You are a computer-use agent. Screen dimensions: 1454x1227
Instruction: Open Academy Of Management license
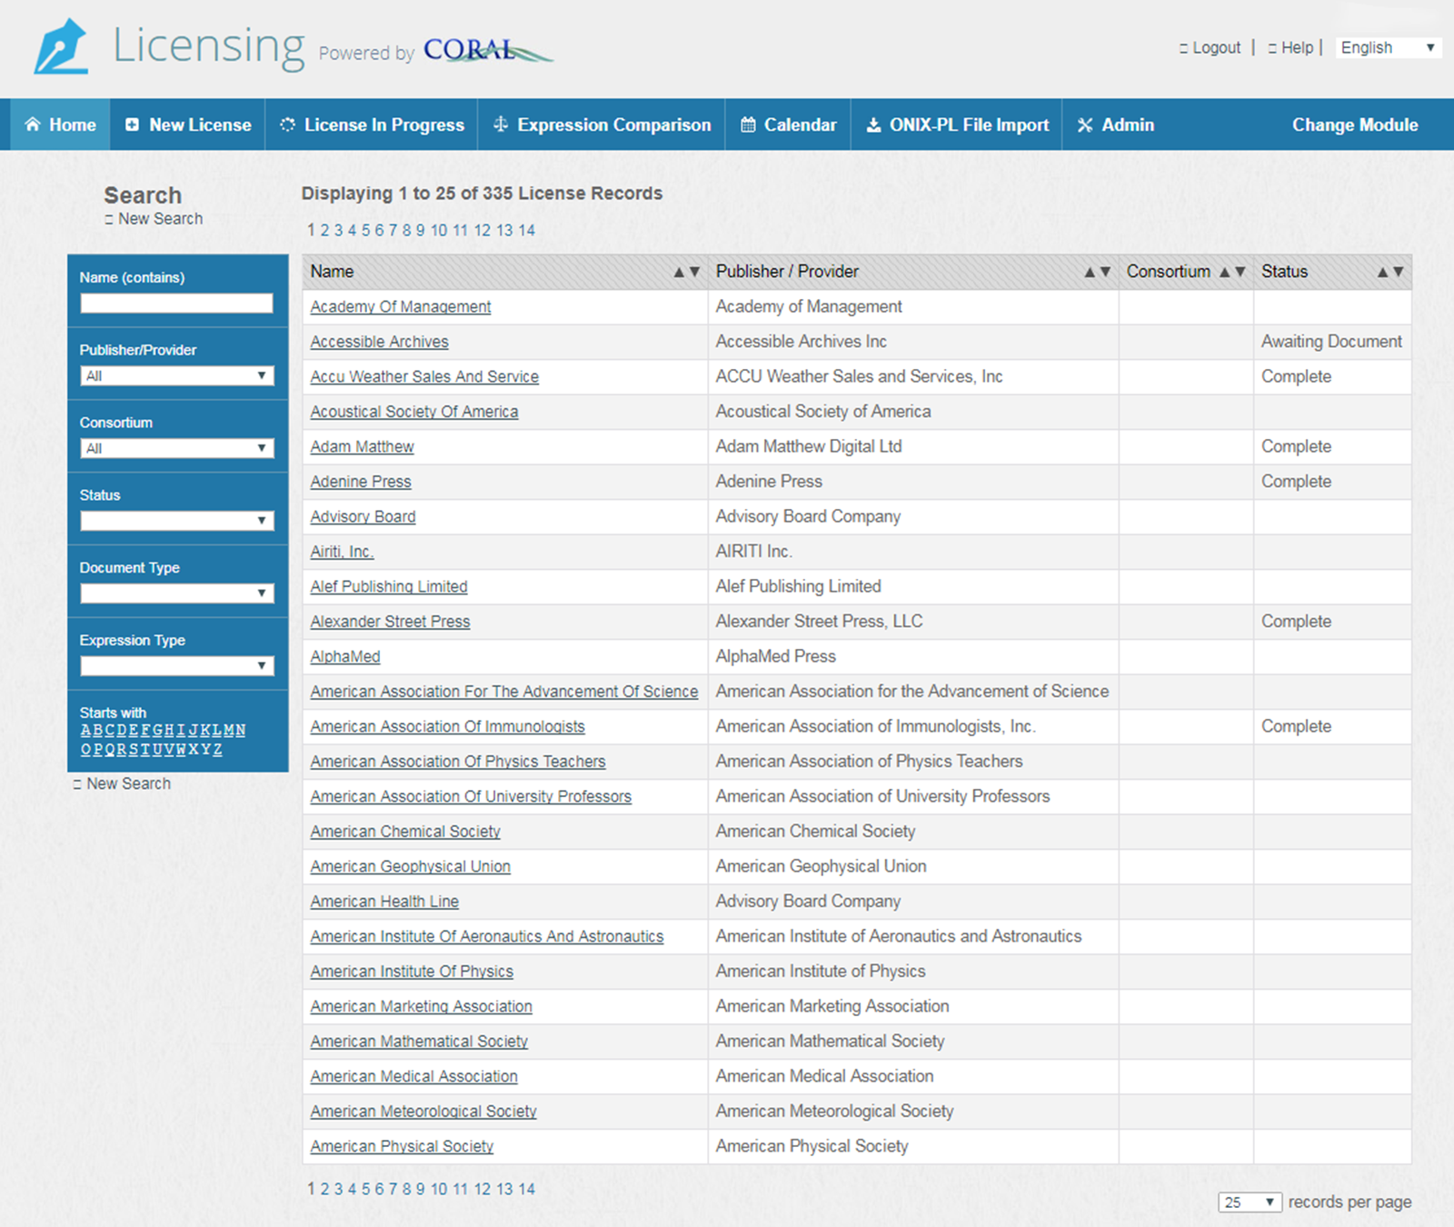pyautogui.click(x=401, y=307)
